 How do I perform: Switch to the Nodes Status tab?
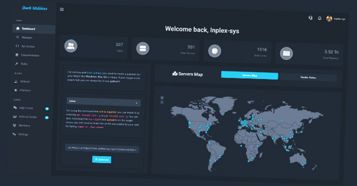click(x=308, y=77)
